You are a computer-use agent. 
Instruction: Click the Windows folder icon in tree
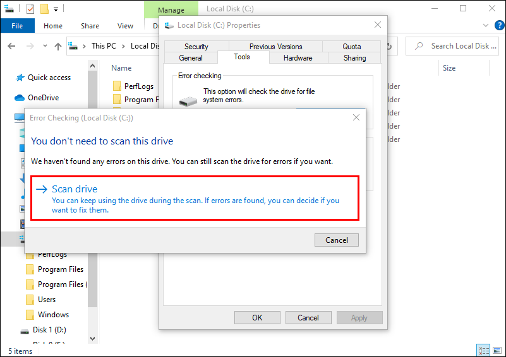30,315
